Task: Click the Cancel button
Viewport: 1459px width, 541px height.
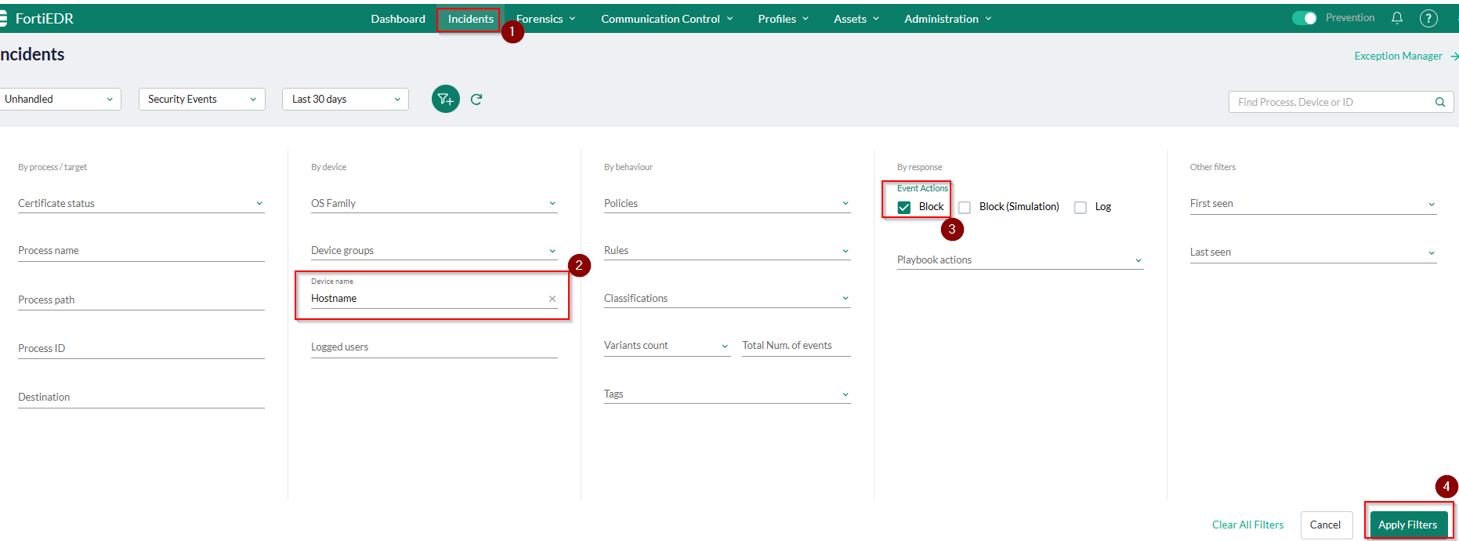Action: pyautogui.click(x=1325, y=525)
